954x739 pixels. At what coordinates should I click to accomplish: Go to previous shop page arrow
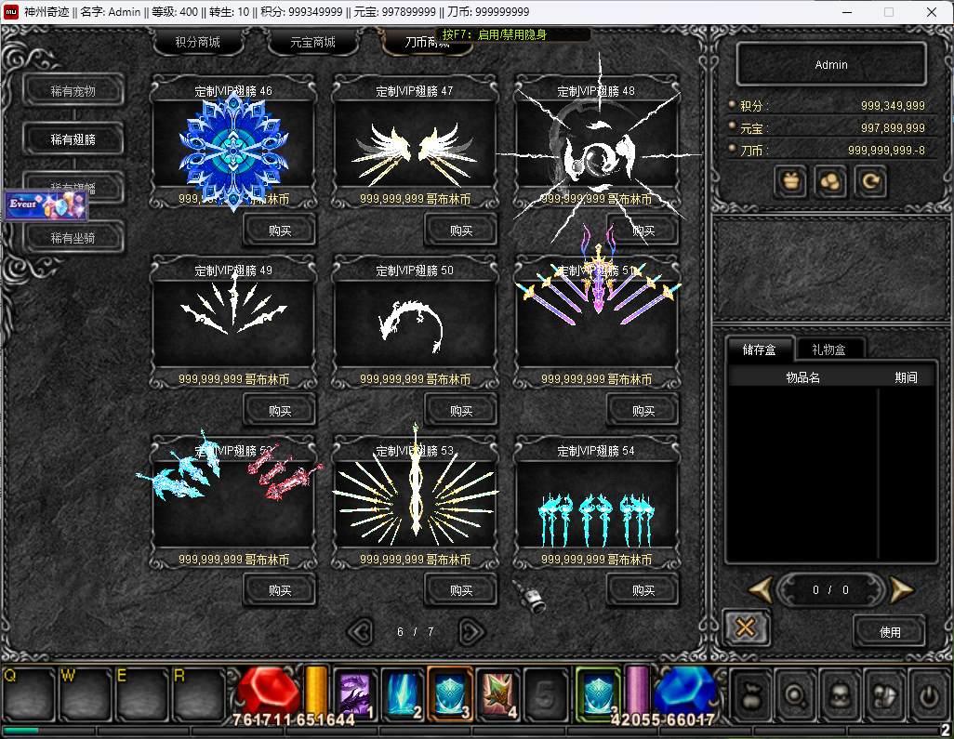click(x=360, y=632)
